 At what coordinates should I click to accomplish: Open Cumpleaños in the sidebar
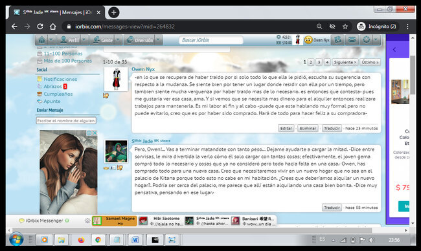pos(58,94)
